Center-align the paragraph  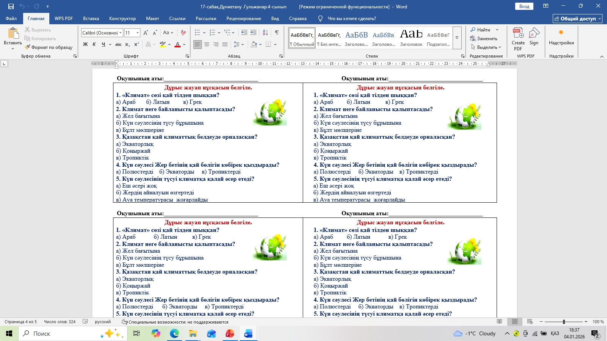click(x=207, y=44)
